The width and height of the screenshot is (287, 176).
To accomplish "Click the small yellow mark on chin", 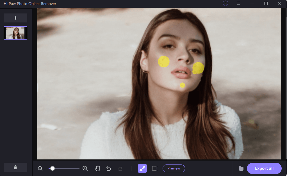I will (183, 85).
